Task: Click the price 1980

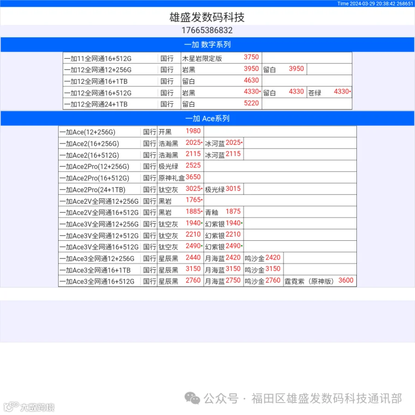Action: (193, 131)
